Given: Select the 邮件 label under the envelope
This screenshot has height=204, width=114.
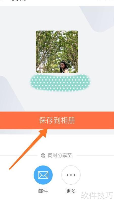Looking at the screenshot, I should pos(43,191).
